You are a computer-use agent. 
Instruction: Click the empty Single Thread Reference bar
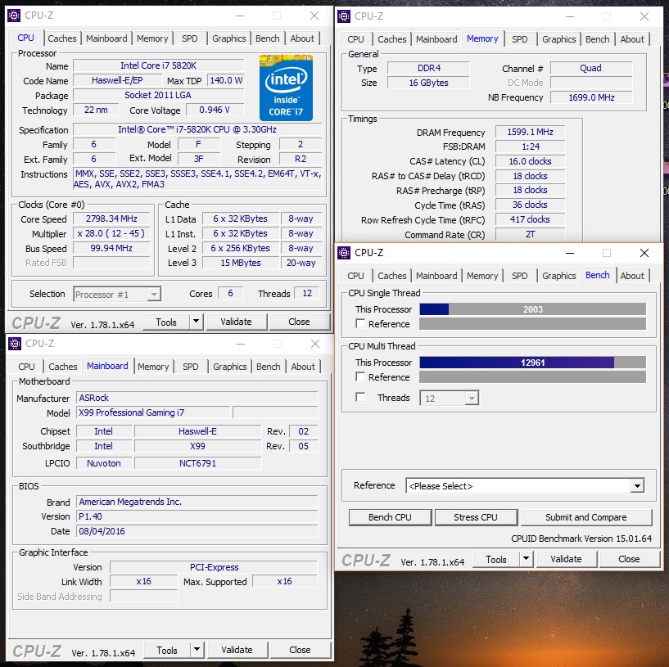(x=532, y=324)
